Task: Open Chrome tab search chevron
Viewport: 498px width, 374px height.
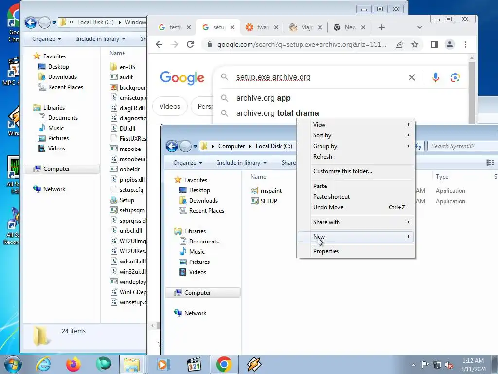Action: point(420,27)
